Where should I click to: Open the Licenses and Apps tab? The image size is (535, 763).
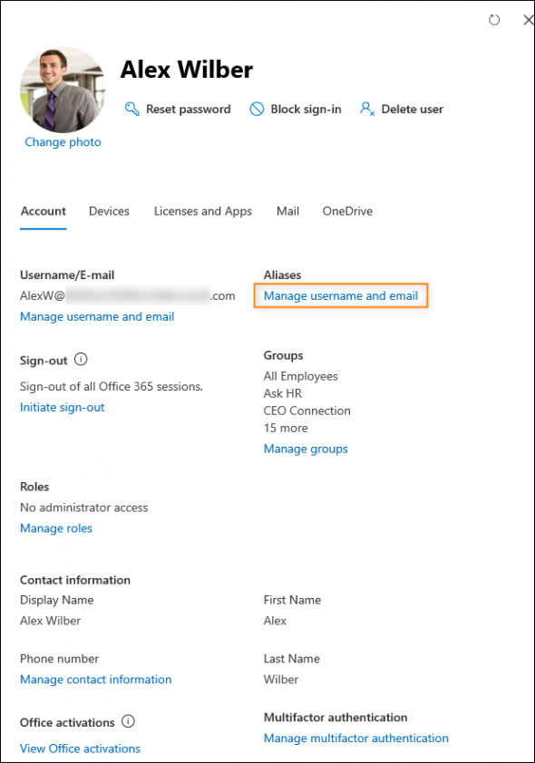click(202, 211)
